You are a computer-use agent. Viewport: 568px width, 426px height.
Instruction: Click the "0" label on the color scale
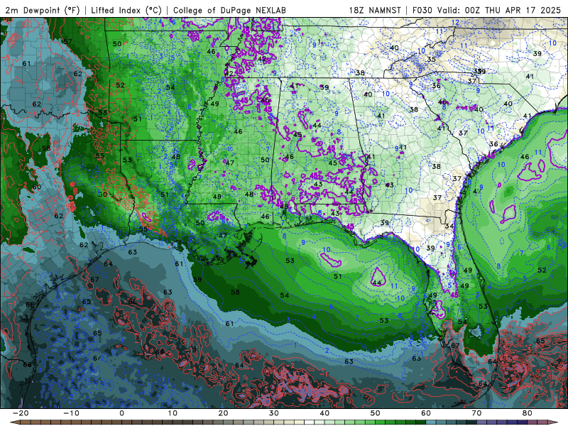tap(121, 413)
